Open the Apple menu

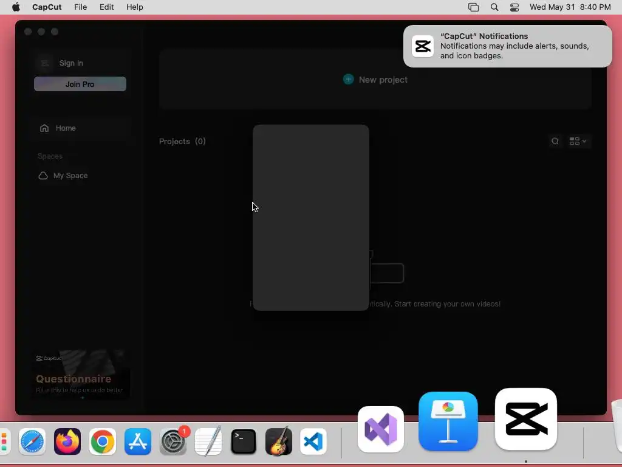[x=16, y=7]
